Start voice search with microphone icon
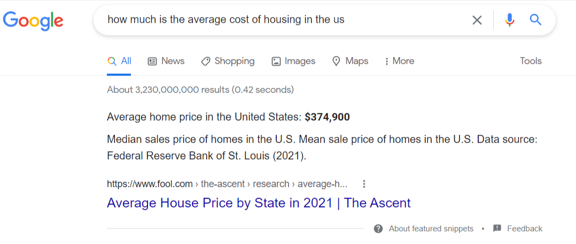 click(x=510, y=20)
